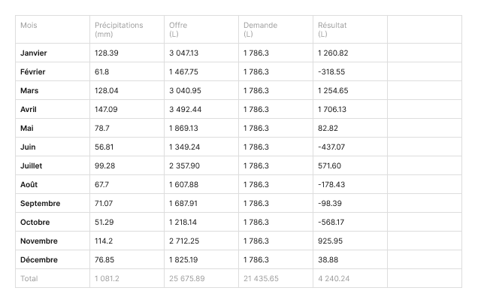This screenshot has height=303, width=481.
Task: Select the total result cell 4 240.24
Action: point(334,279)
